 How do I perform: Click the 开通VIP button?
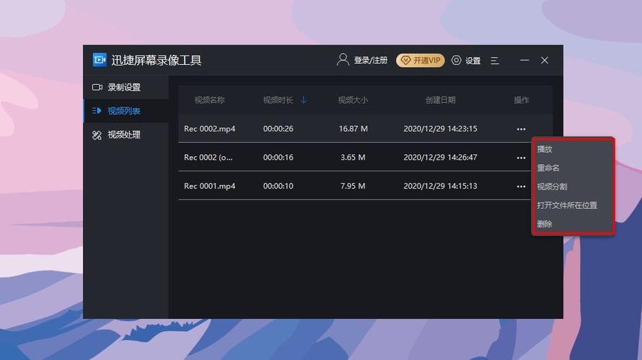[x=421, y=60]
